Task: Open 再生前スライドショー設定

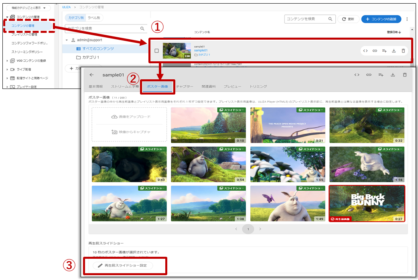Action: (123, 265)
